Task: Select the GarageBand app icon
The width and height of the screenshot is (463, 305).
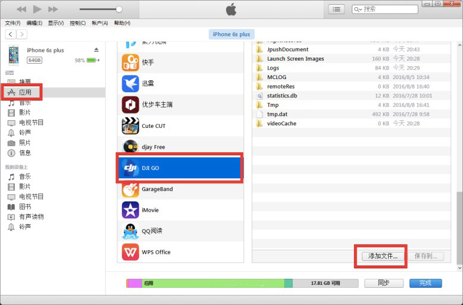Action: pyautogui.click(x=130, y=189)
